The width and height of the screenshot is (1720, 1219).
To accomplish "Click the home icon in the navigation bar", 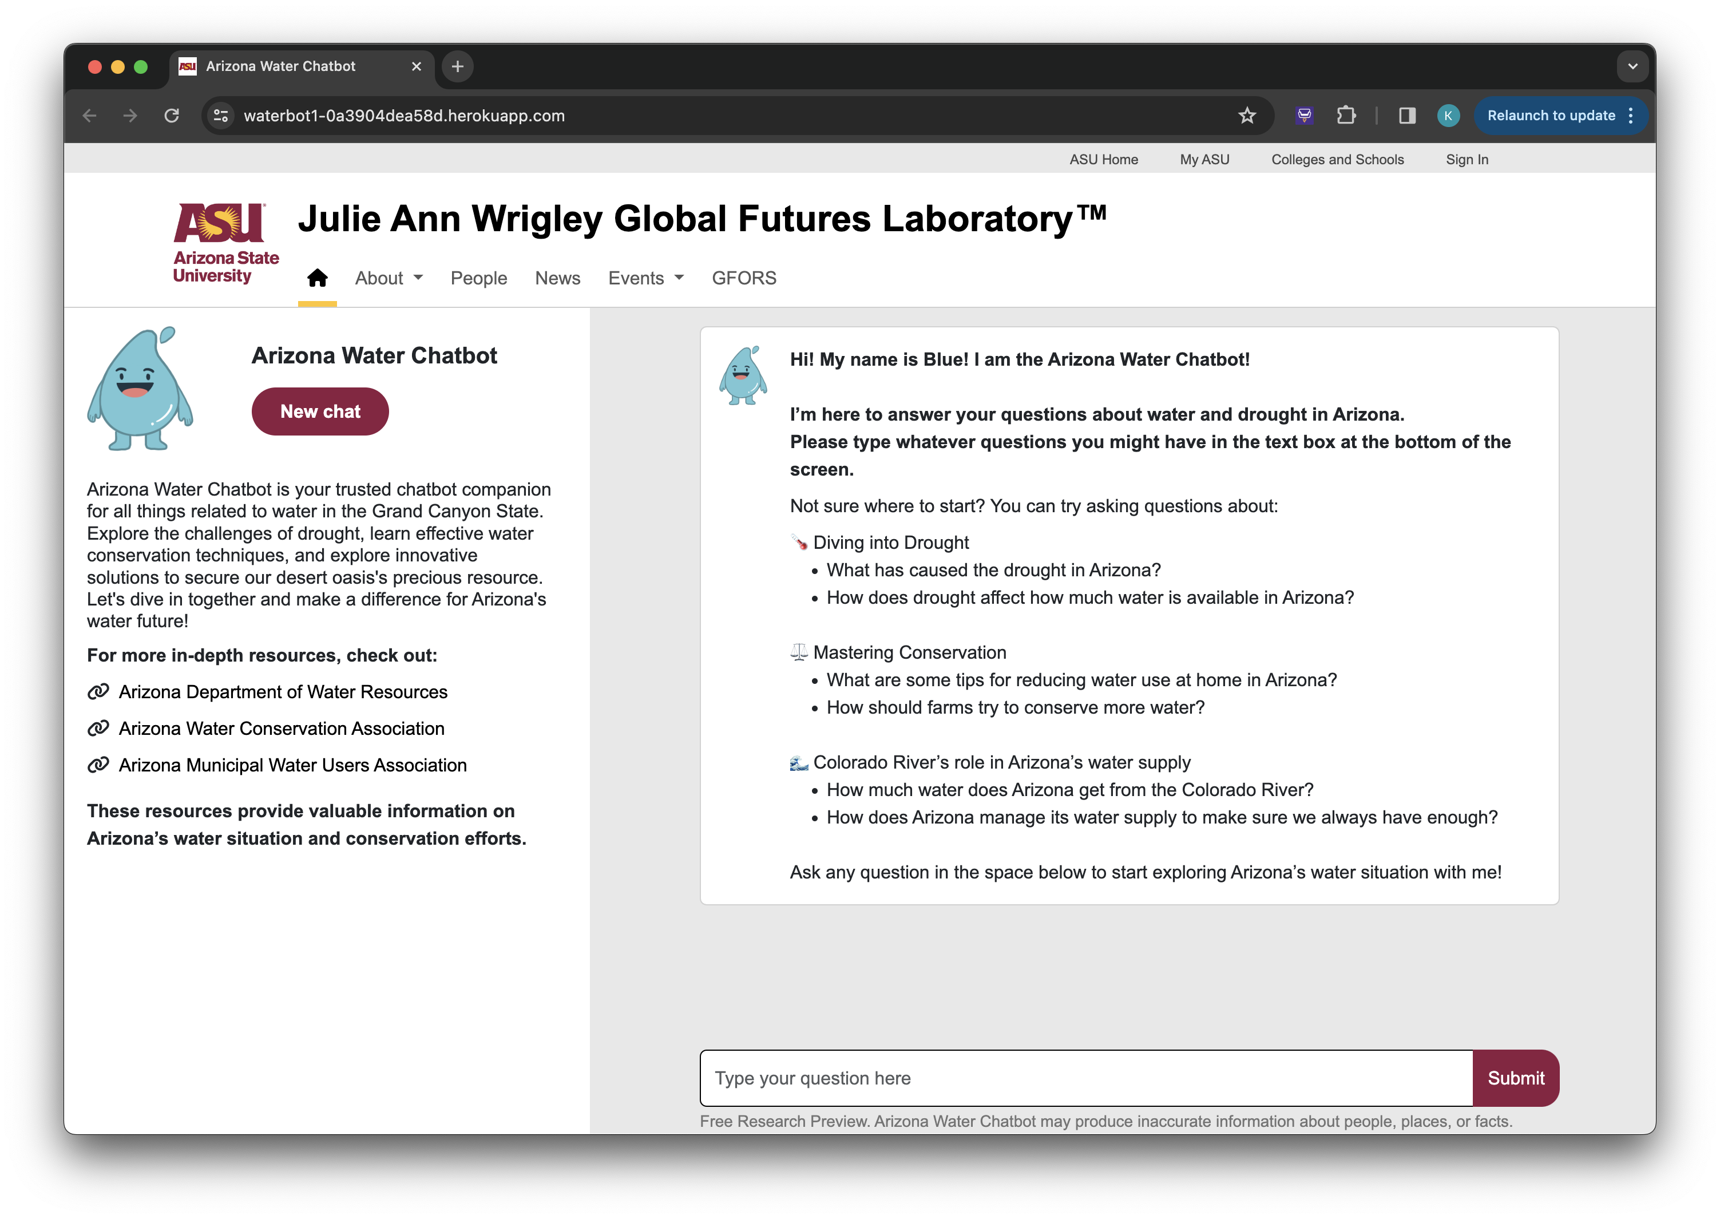I will tap(316, 279).
